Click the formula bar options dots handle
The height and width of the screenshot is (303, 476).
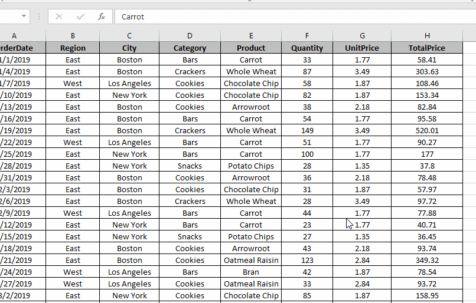pyautogui.click(x=39, y=17)
